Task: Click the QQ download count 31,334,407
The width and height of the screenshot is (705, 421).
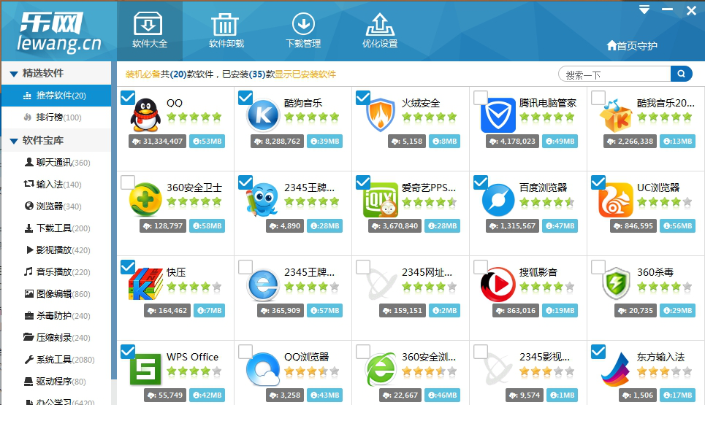Action: tap(157, 141)
